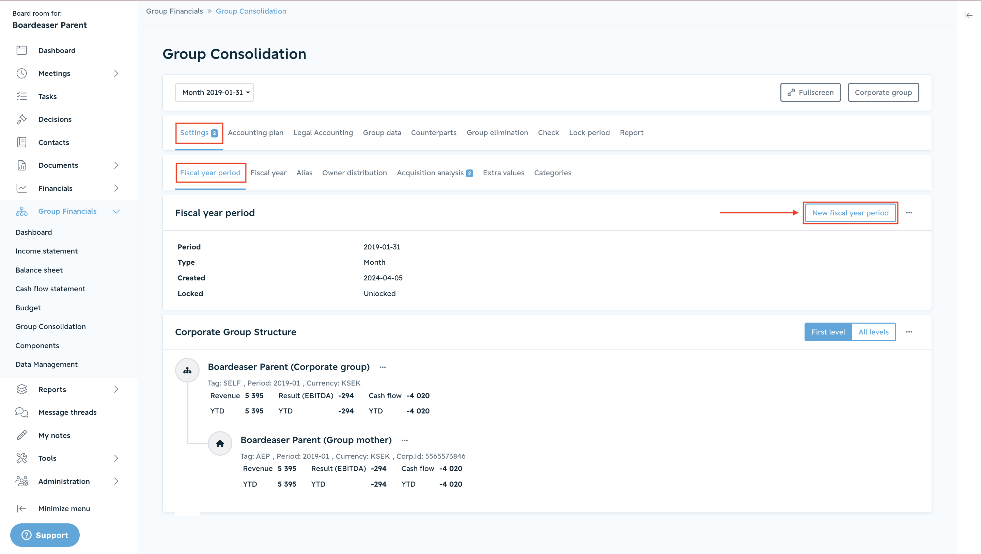The width and height of the screenshot is (981, 554).
Task: Select the Alias sub-tab
Action: point(304,173)
